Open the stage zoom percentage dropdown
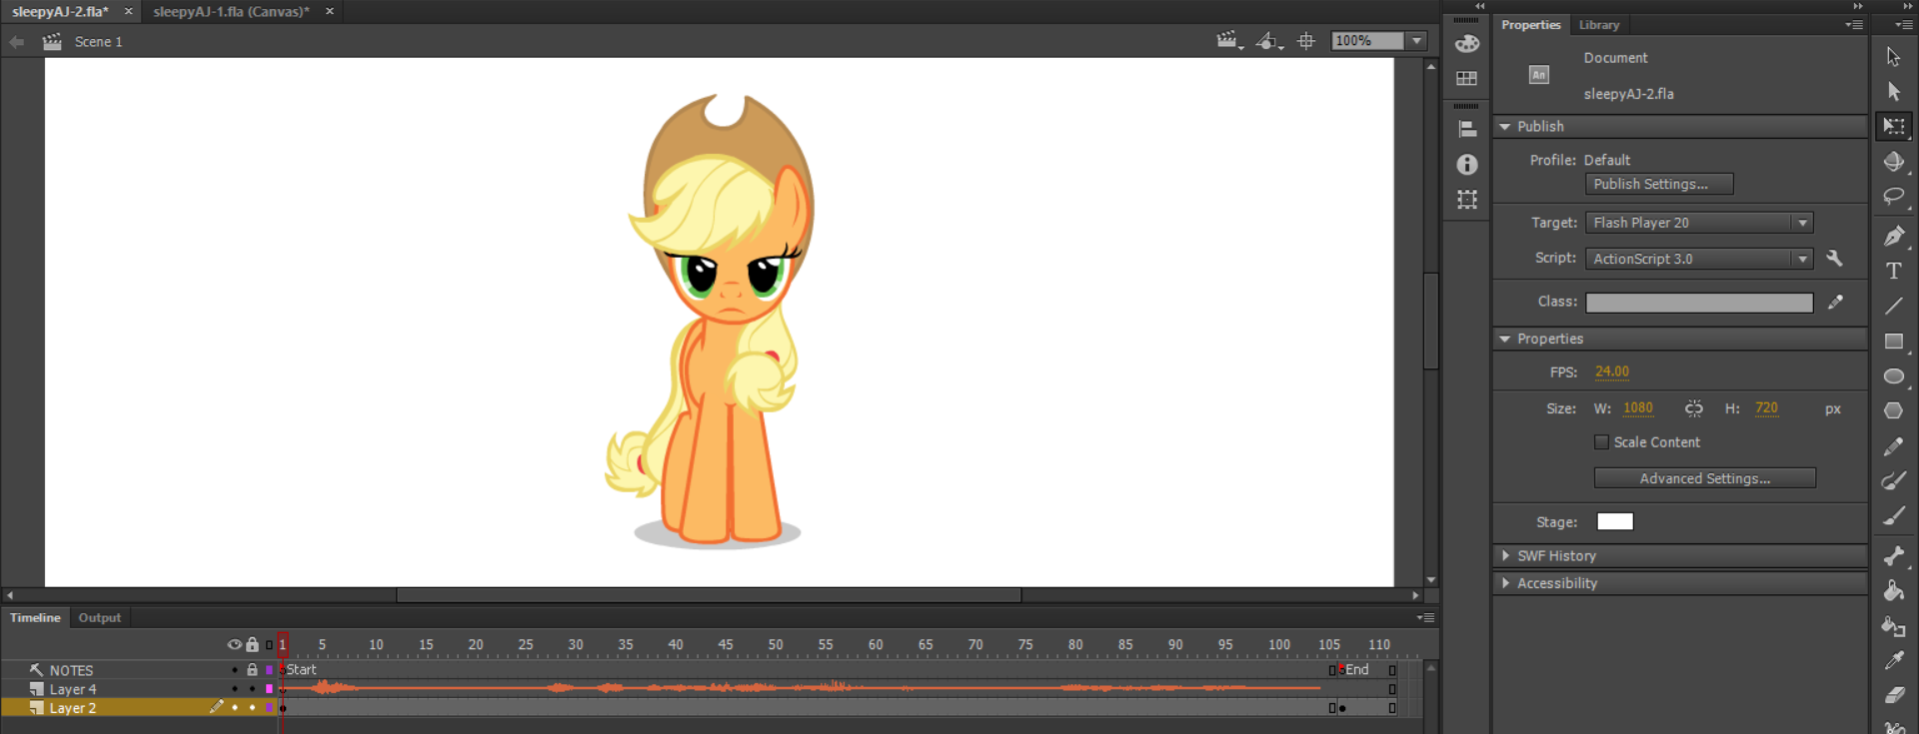 coord(1416,41)
